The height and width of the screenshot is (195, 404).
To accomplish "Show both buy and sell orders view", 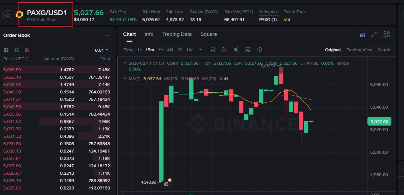I will (x=6, y=50).
